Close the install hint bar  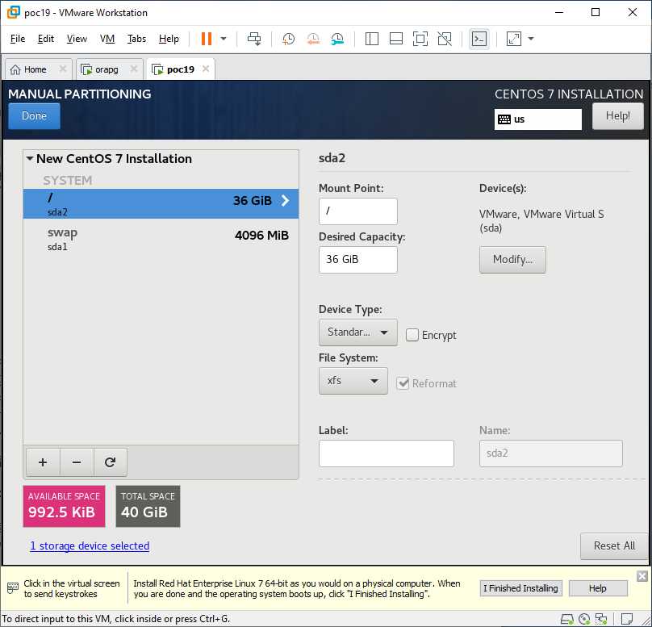click(x=642, y=576)
